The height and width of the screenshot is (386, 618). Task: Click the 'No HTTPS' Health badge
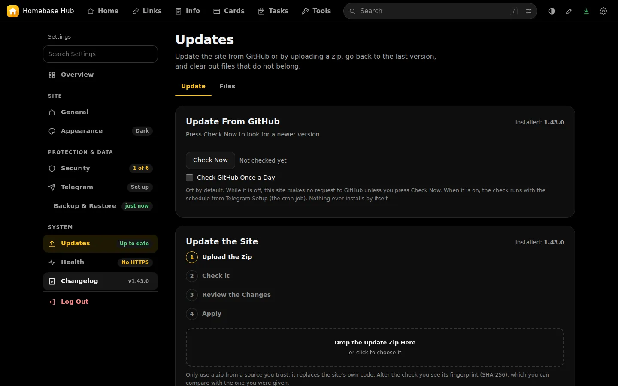pyautogui.click(x=135, y=262)
